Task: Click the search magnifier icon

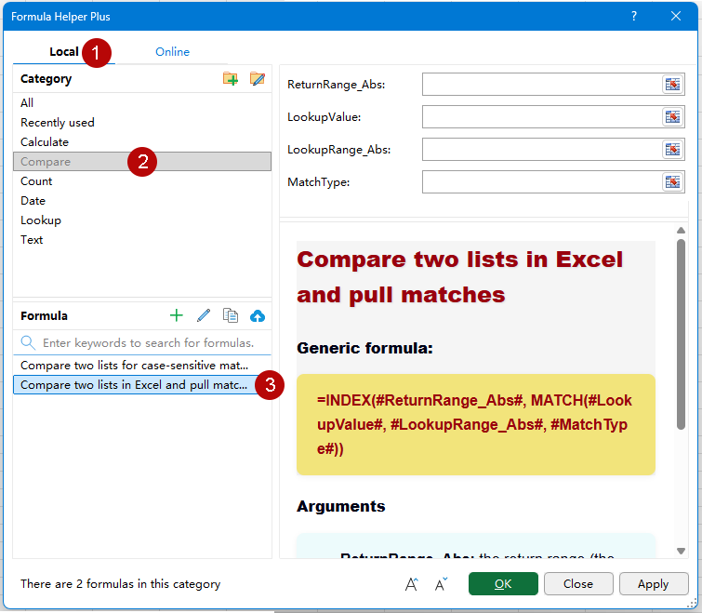Action: (28, 342)
